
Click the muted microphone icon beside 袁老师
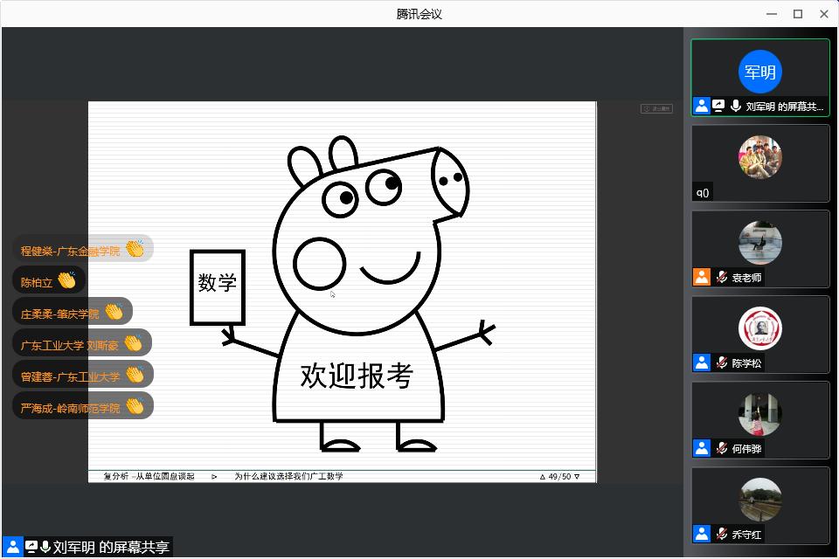[722, 278]
